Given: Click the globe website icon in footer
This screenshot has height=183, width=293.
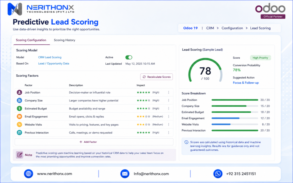Looking at the screenshot, I should coord(29,174).
